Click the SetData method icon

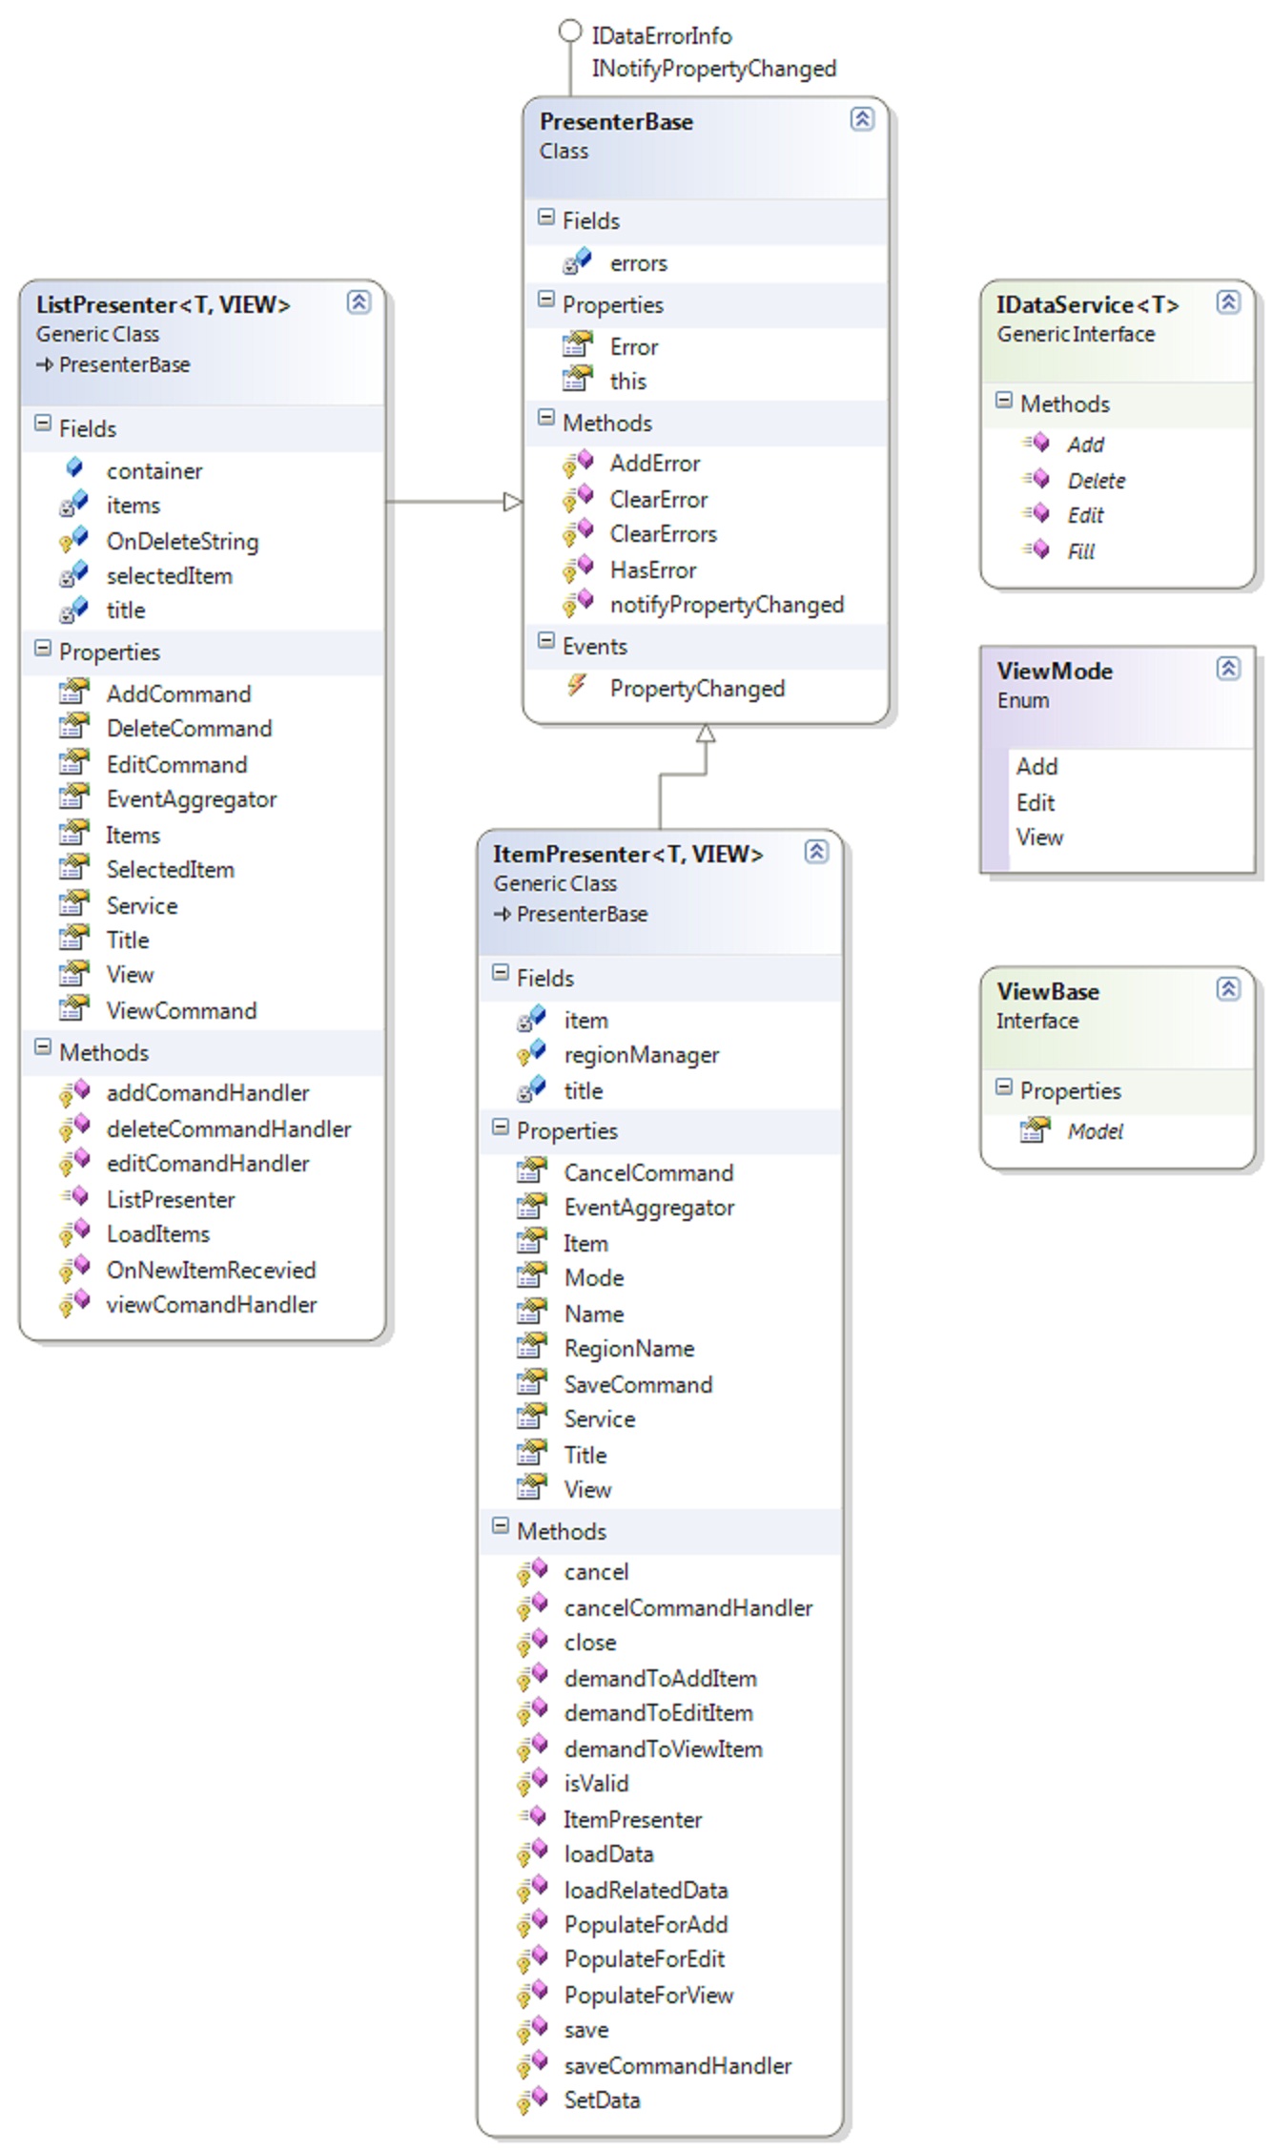coord(531,2100)
